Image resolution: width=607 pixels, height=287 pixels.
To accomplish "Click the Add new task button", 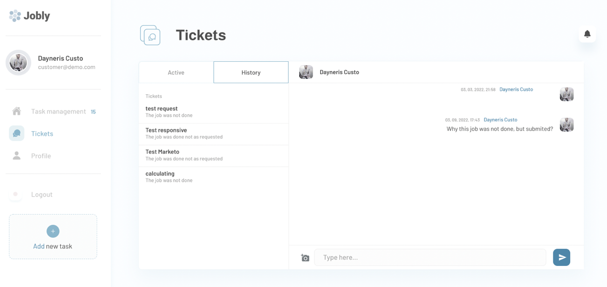I will pos(53,246).
